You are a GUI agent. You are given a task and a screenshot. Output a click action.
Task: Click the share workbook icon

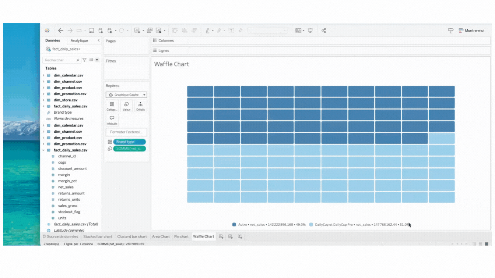pos(324,31)
